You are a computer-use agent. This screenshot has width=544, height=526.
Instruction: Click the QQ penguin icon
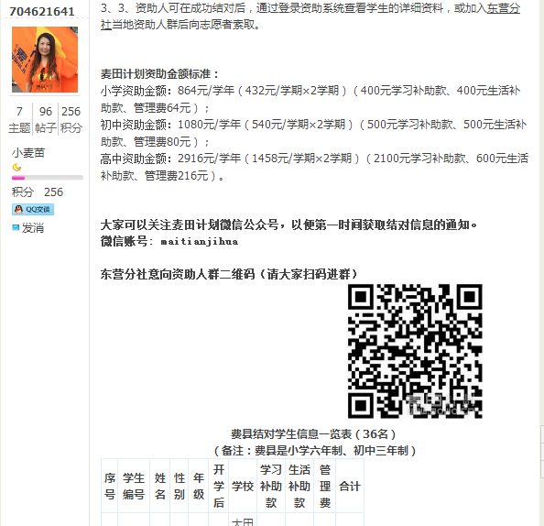18,209
